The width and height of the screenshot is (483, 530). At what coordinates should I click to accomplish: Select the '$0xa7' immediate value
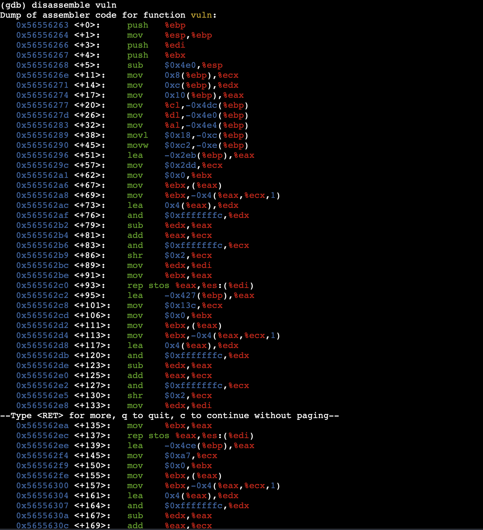click(177, 456)
